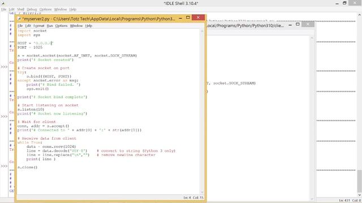Click scroll down arrow in myserver2.py editor
The width and height of the screenshot is (362, 203).
pos(202,192)
